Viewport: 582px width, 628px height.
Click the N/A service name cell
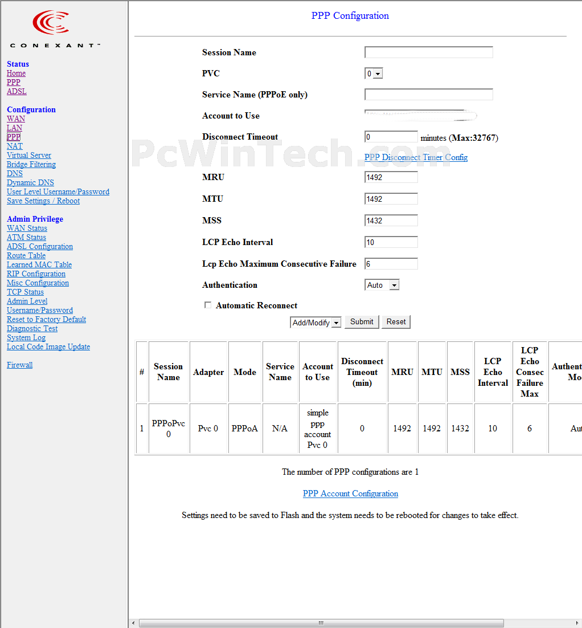[x=280, y=429]
